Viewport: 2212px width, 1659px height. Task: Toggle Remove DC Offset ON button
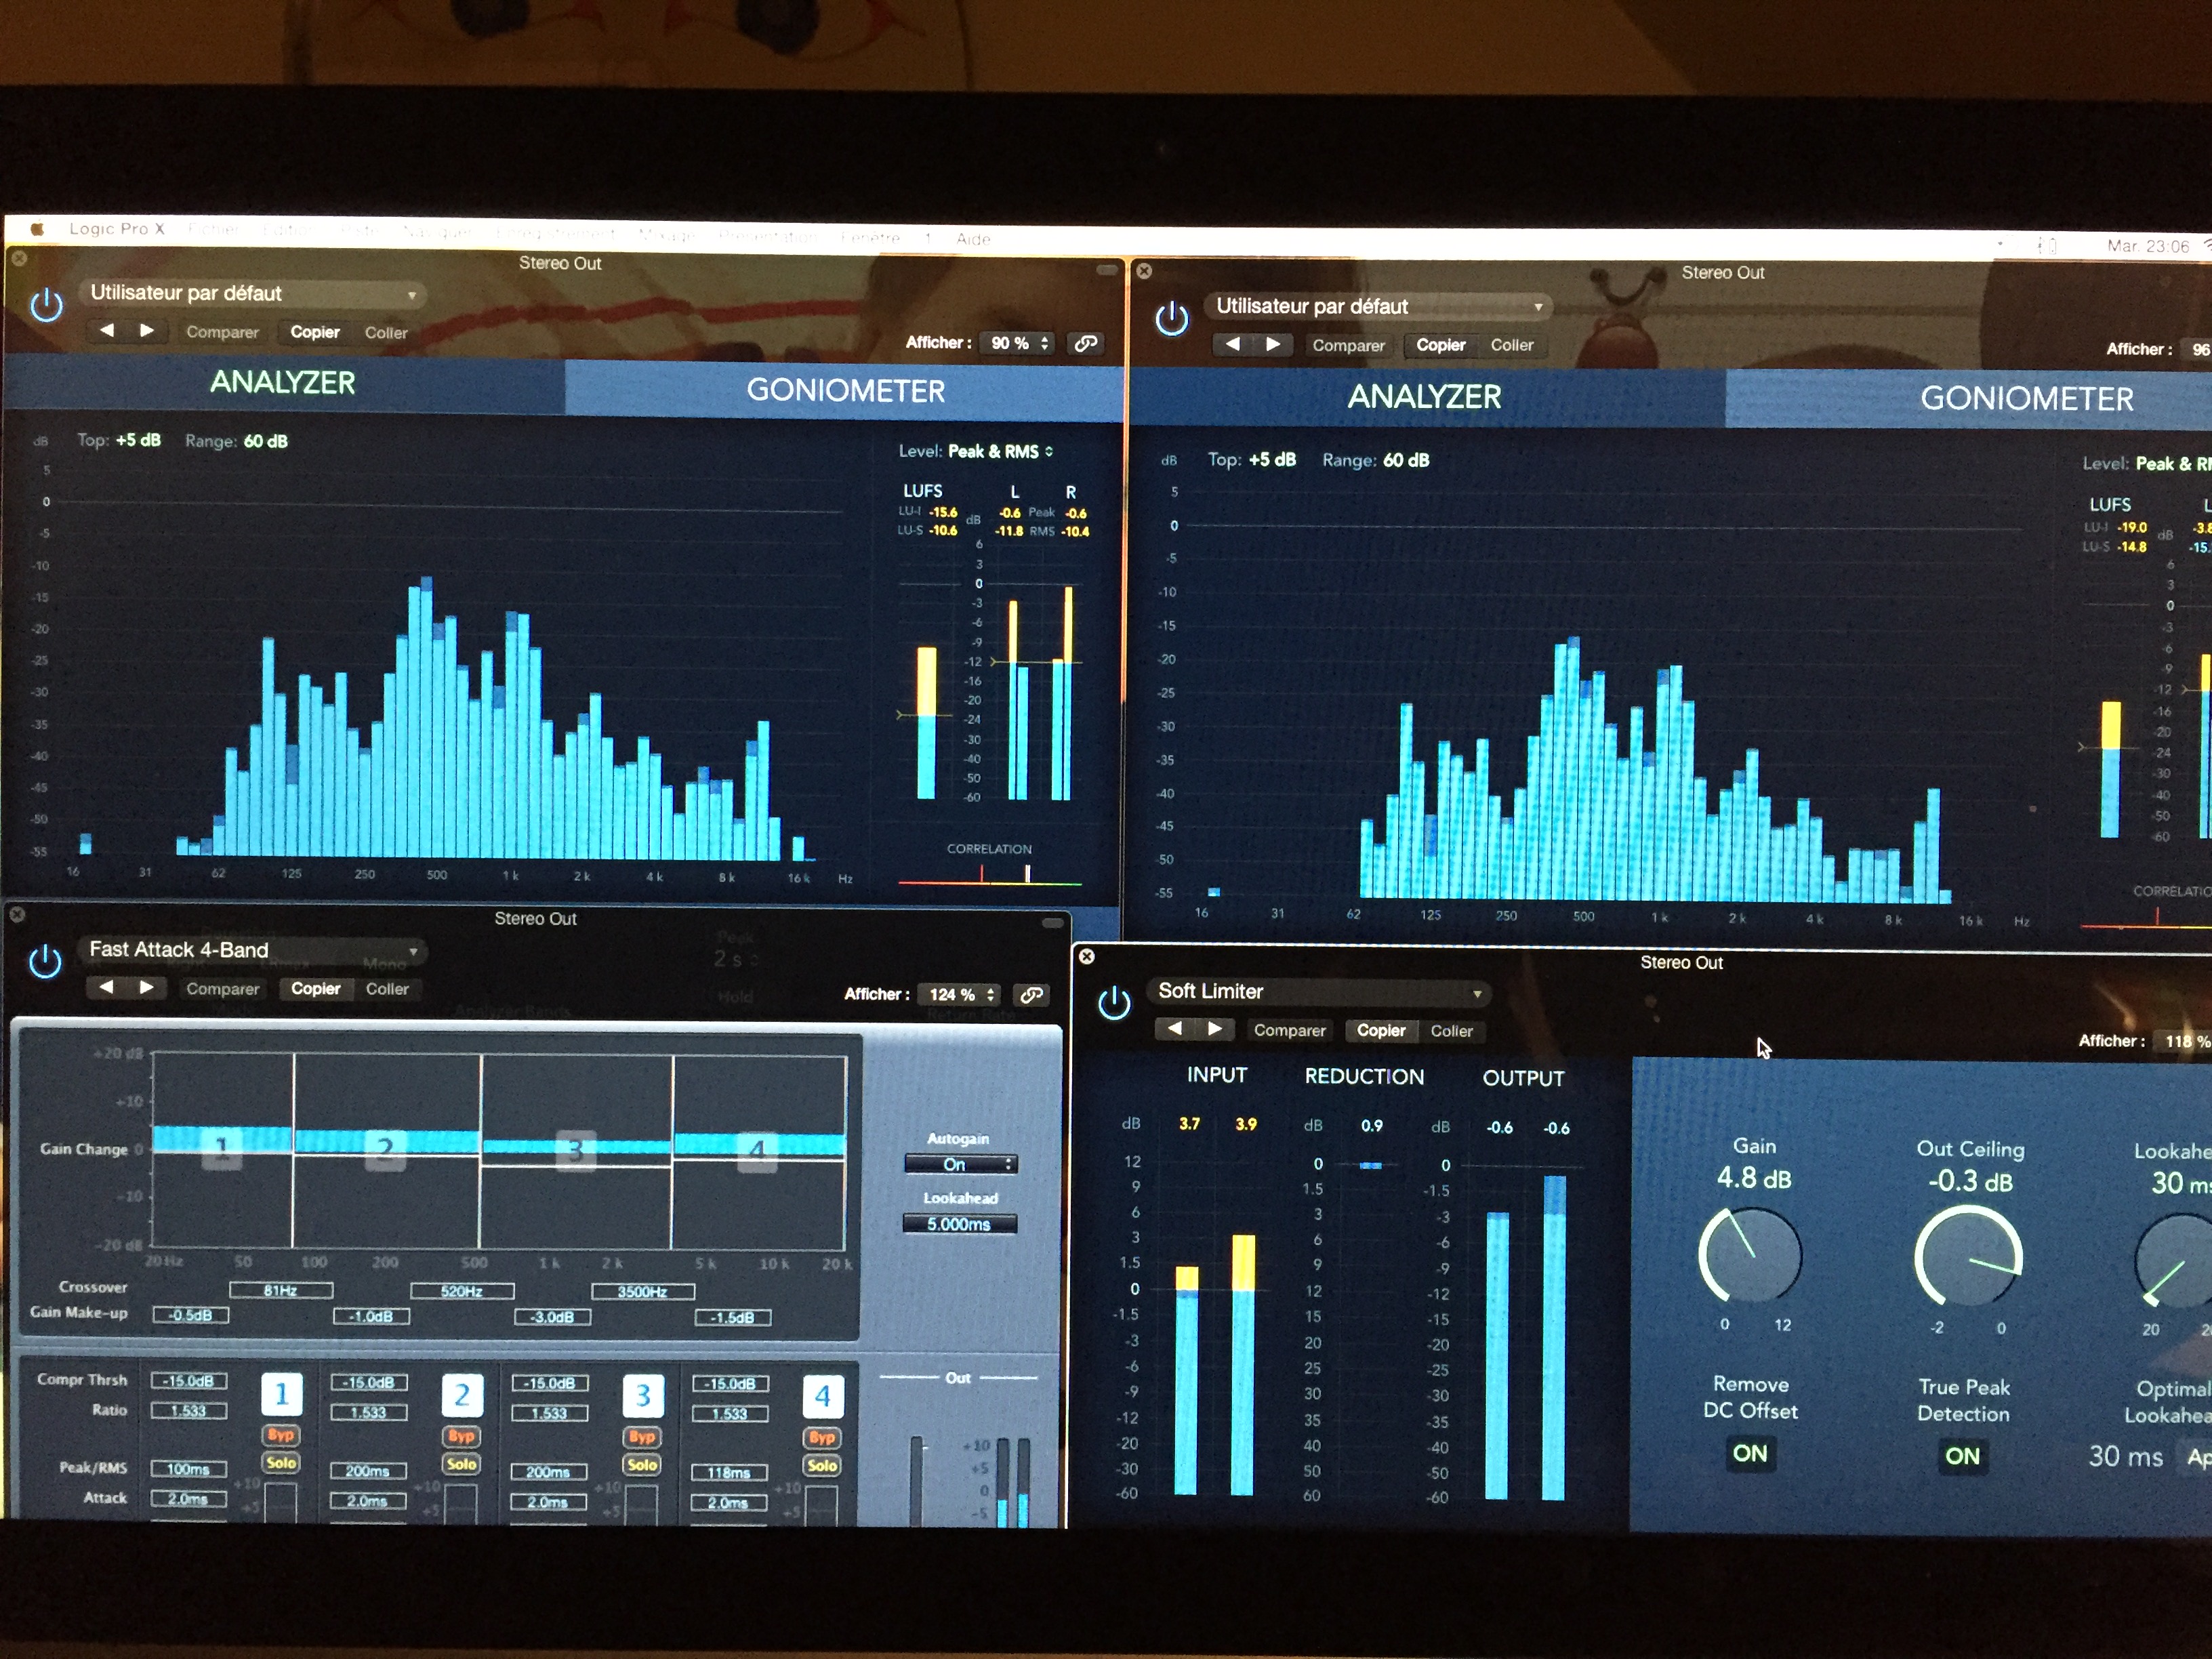pyautogui.click(x=1750, y=1453)
